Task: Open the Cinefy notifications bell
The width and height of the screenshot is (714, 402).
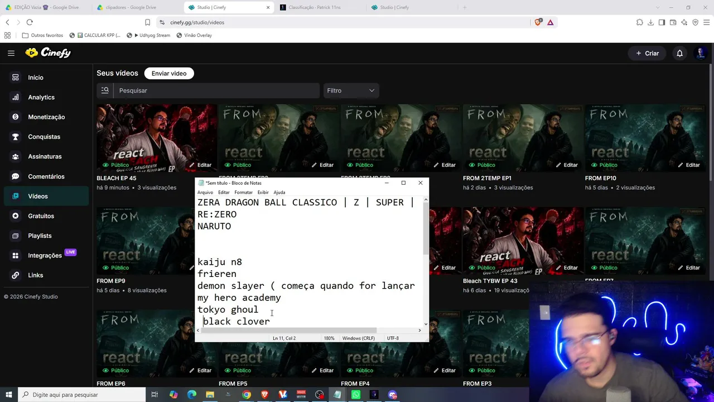Action: point(679,53)
